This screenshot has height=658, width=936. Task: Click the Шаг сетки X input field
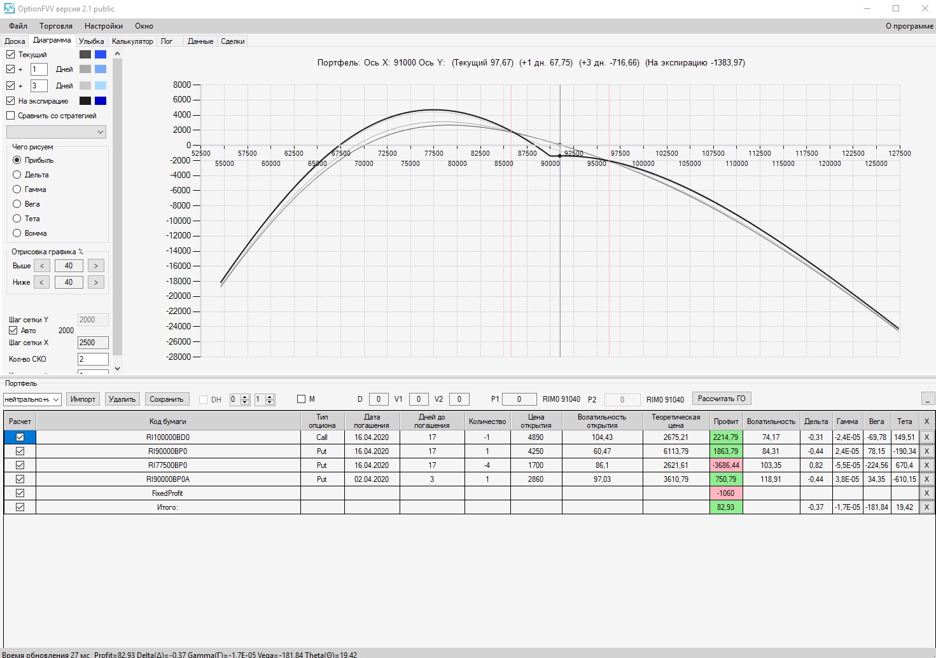(93, 343)
